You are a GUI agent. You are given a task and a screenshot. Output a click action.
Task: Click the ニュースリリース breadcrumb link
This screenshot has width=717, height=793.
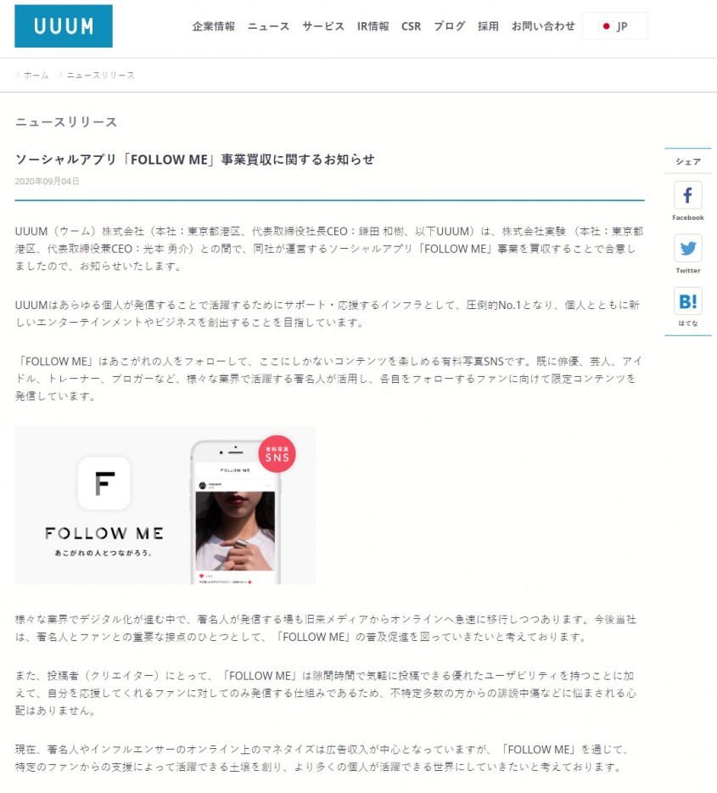click(101, 75)
